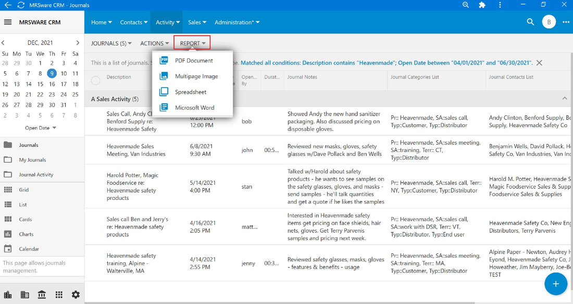Open the apps grid icon in bottom bar
This screenshot has height=304, width=573.
coord(59,295)
